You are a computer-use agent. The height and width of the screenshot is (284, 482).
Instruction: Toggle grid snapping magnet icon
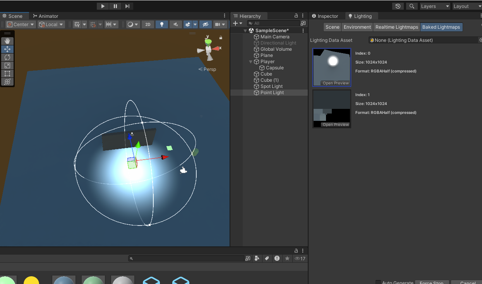point(93,24)
